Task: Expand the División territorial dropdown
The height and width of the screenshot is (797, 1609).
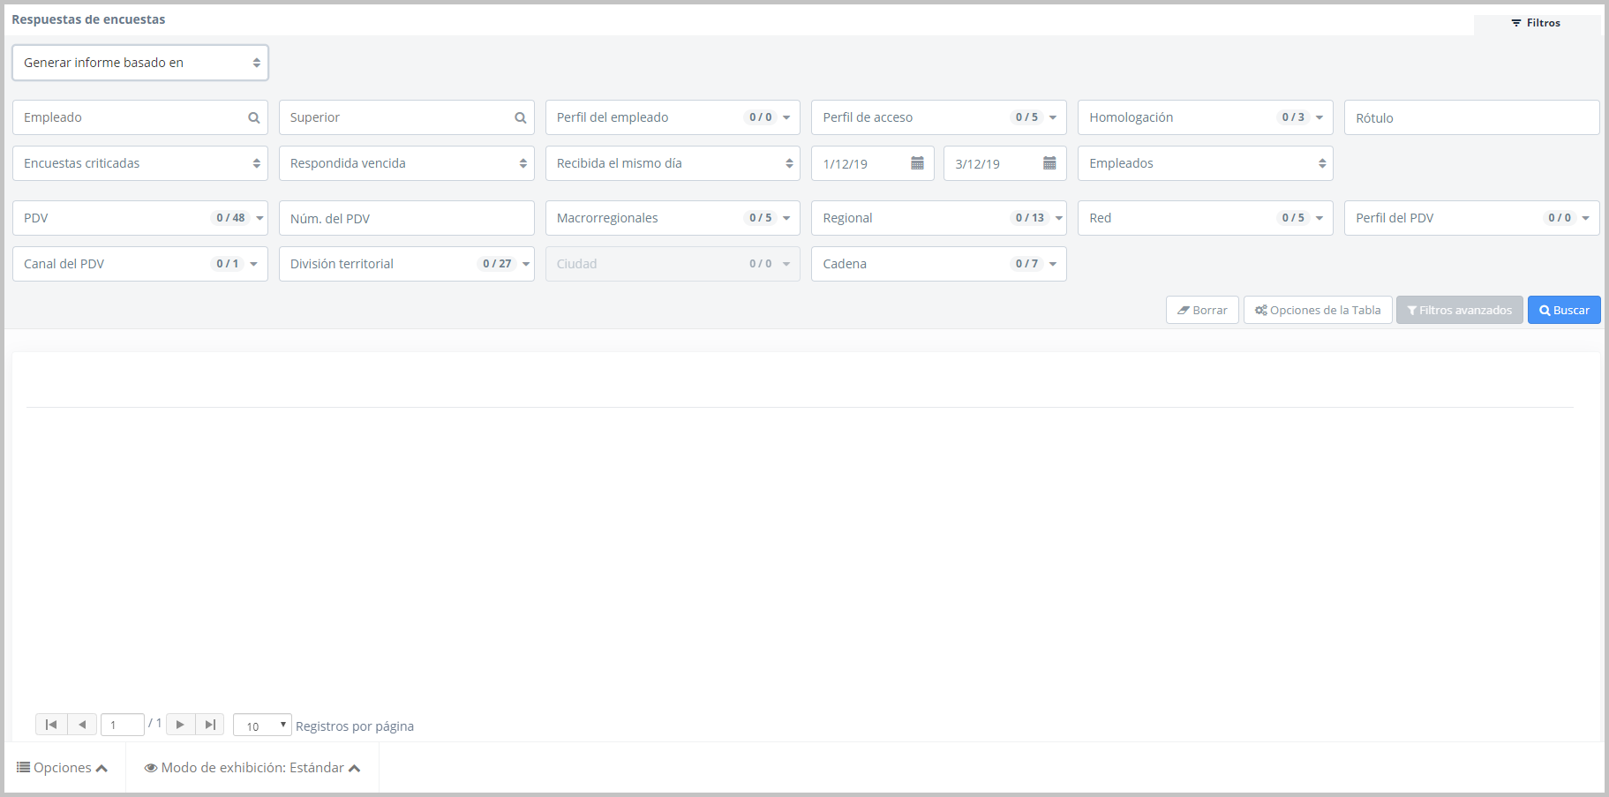Action: [x=406, y=264]
